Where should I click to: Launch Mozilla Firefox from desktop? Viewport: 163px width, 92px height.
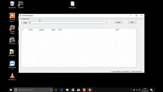(x=12, y=29)
